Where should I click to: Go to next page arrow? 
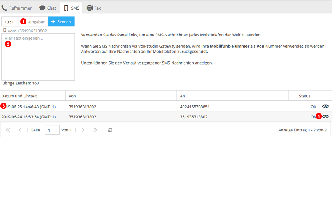click(x=83, y=130)
